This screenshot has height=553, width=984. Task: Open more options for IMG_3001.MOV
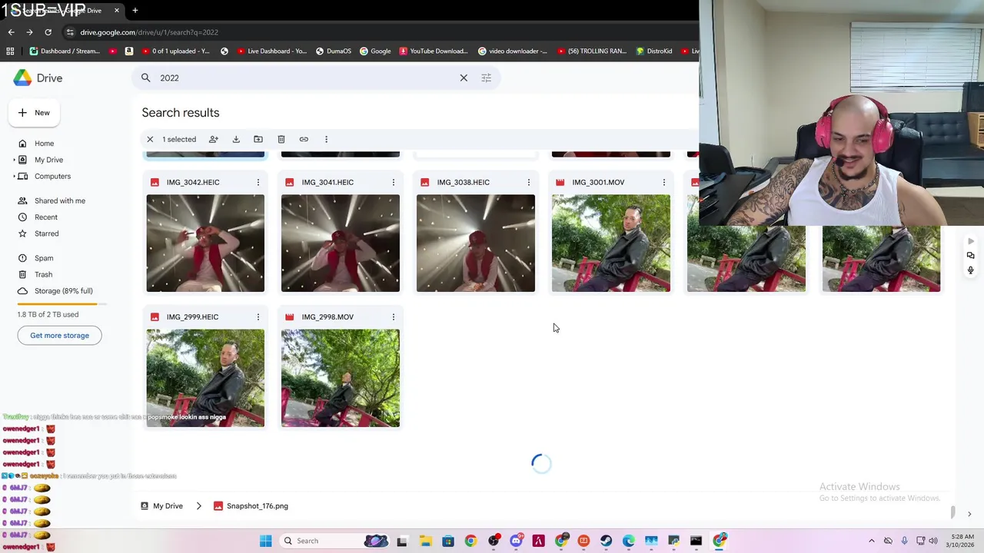[664, 182]
